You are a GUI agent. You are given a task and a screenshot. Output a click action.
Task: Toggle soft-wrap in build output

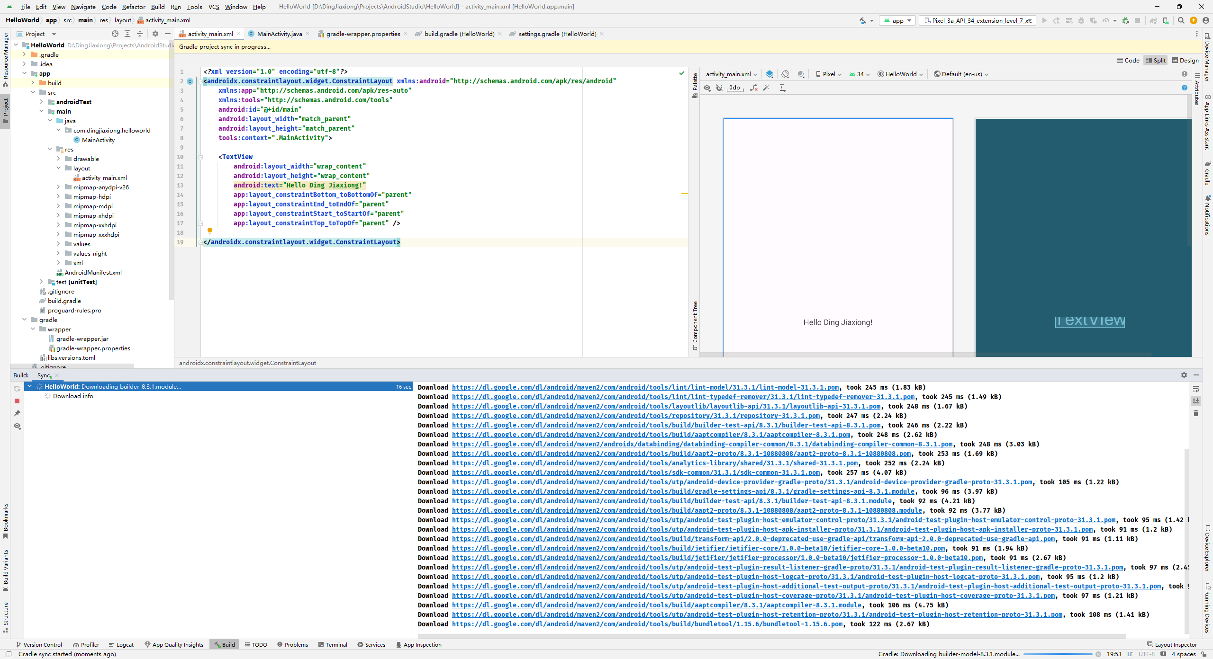pyautogui.click(x=1196, y=389)
